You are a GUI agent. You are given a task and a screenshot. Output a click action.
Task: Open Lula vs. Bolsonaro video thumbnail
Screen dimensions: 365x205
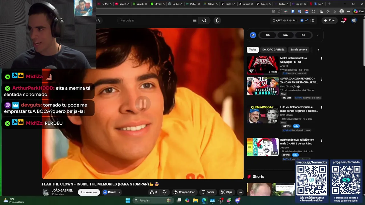click(x=263, y=114)
